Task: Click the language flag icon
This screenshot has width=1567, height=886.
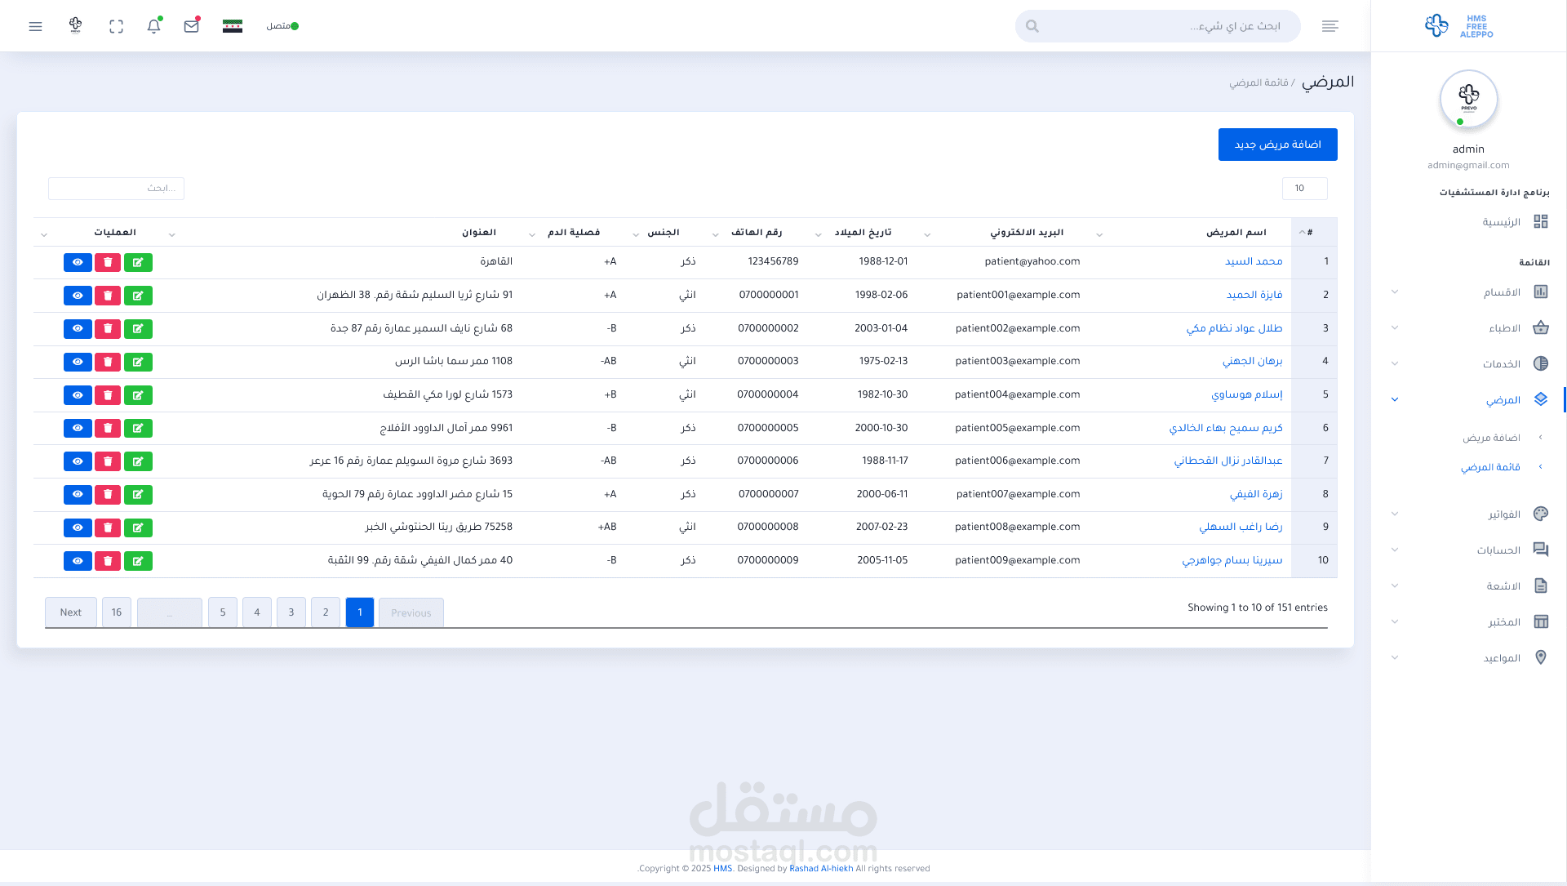Action: coord(233,26)
